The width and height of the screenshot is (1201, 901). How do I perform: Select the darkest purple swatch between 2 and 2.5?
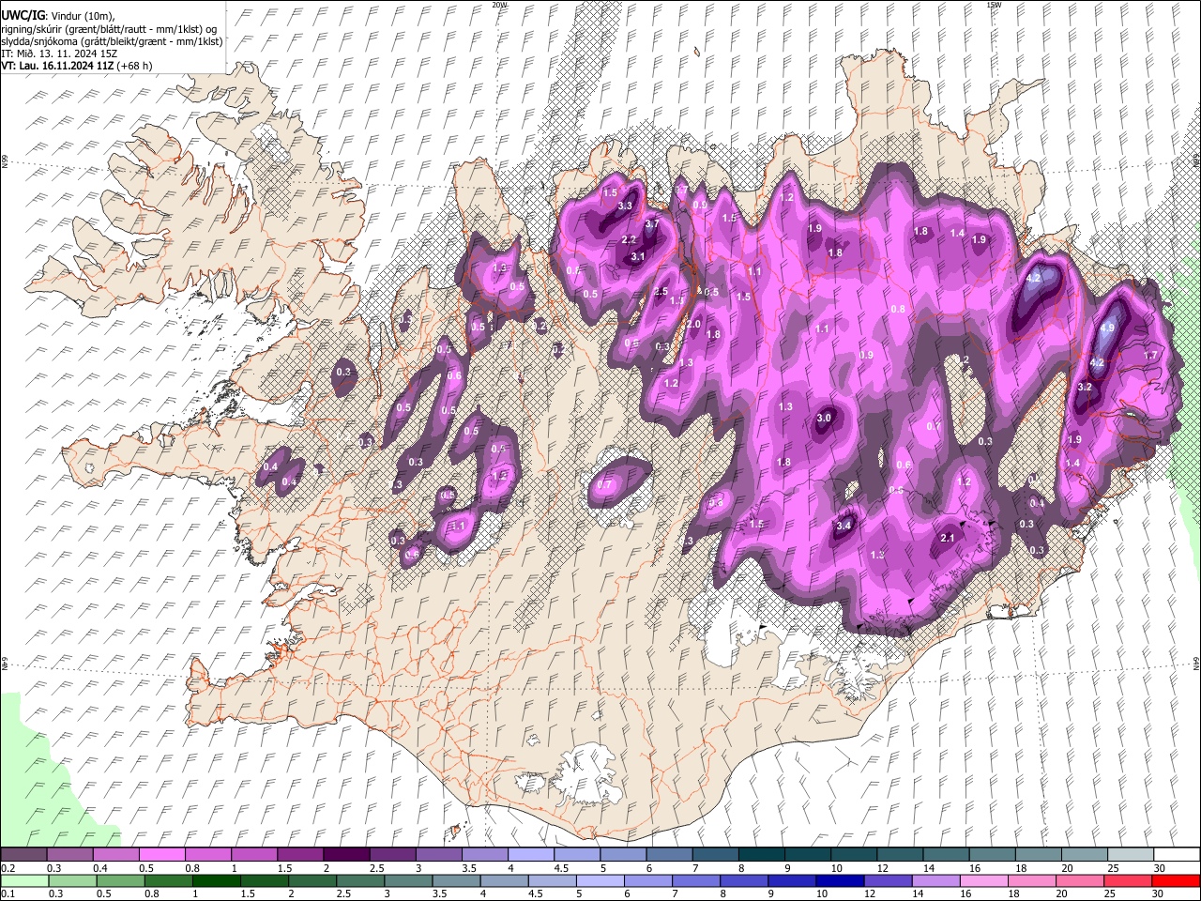[x=345, y=854]
